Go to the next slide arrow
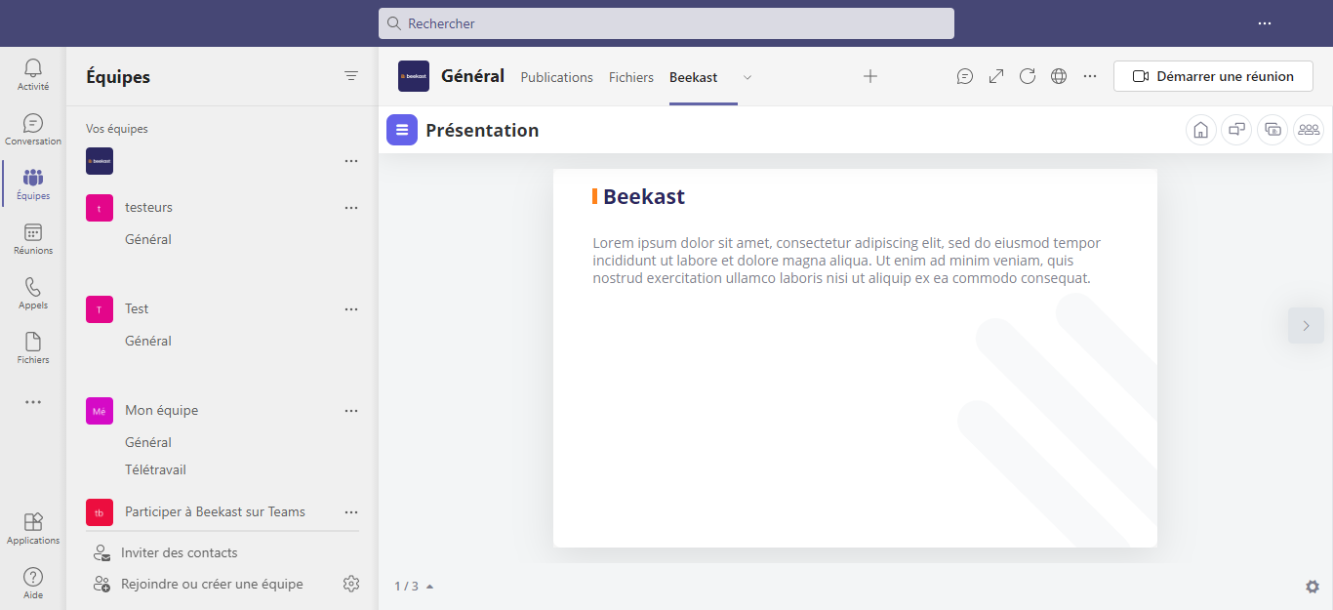The height and width of the screenshot is (610, 1333). tap(1306, 325)
